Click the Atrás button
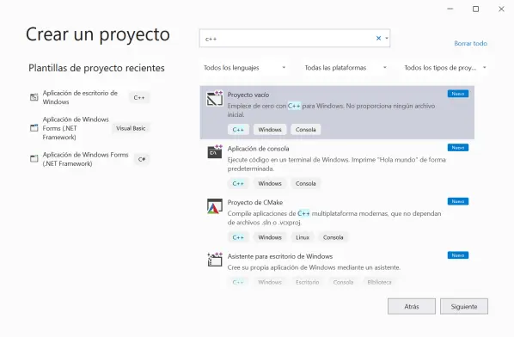 pyautogui.click(x=412, y=307)
